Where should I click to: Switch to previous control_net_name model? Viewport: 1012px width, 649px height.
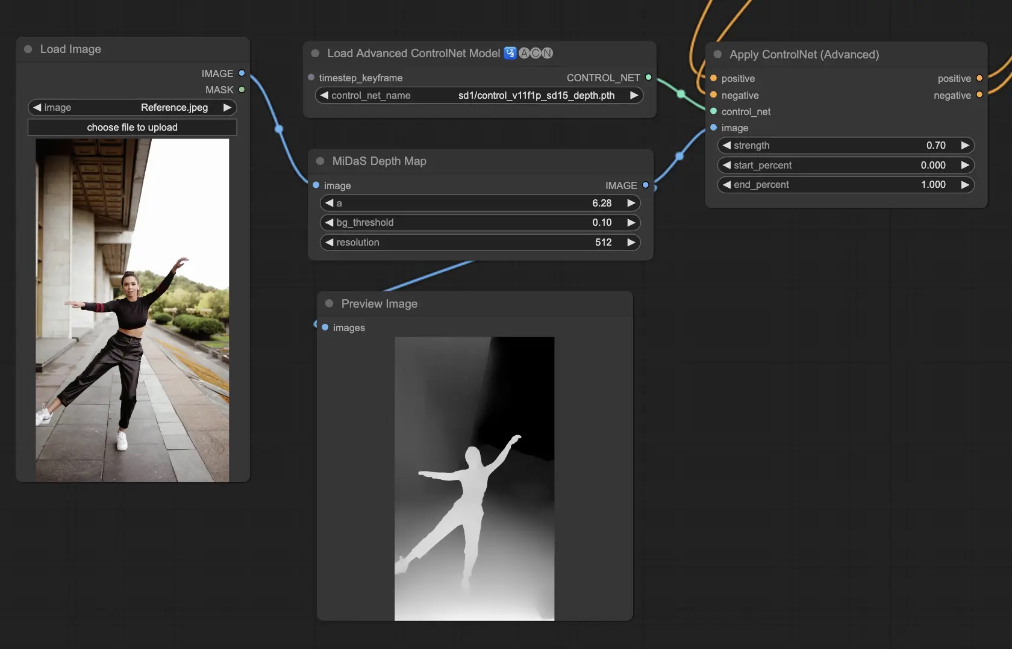[x=324, y=96]
